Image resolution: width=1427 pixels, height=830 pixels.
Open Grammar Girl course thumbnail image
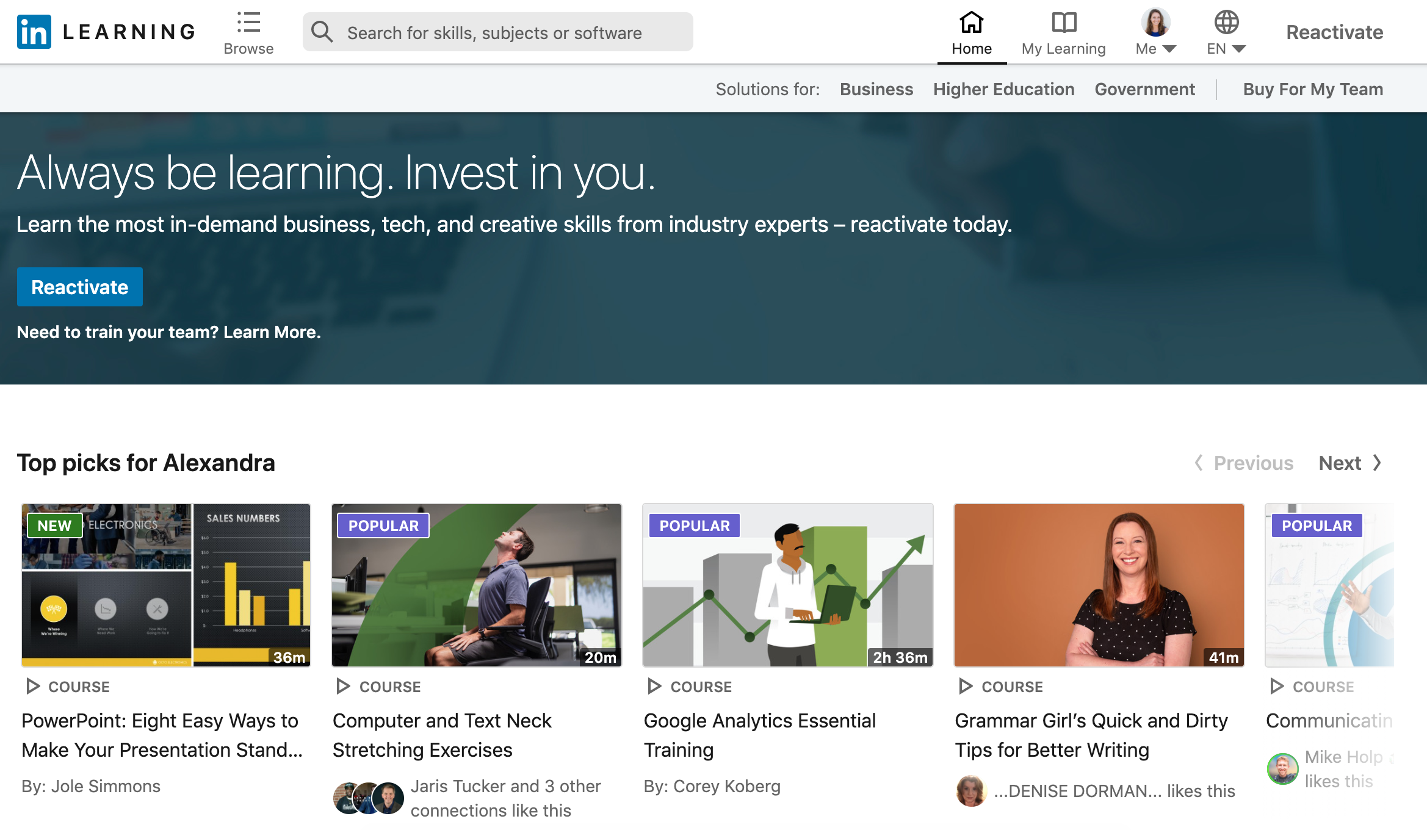tap(1099, 585)
